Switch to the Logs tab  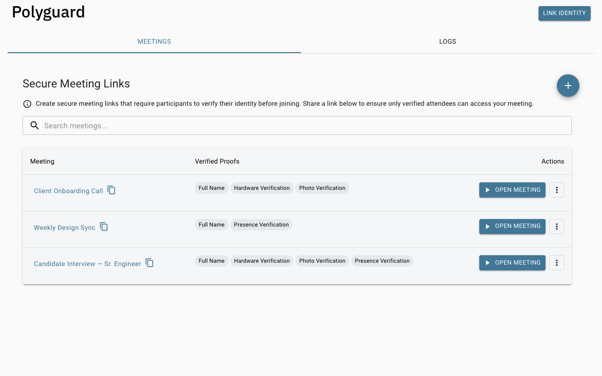pyautogui.click(x=447, y=41)
